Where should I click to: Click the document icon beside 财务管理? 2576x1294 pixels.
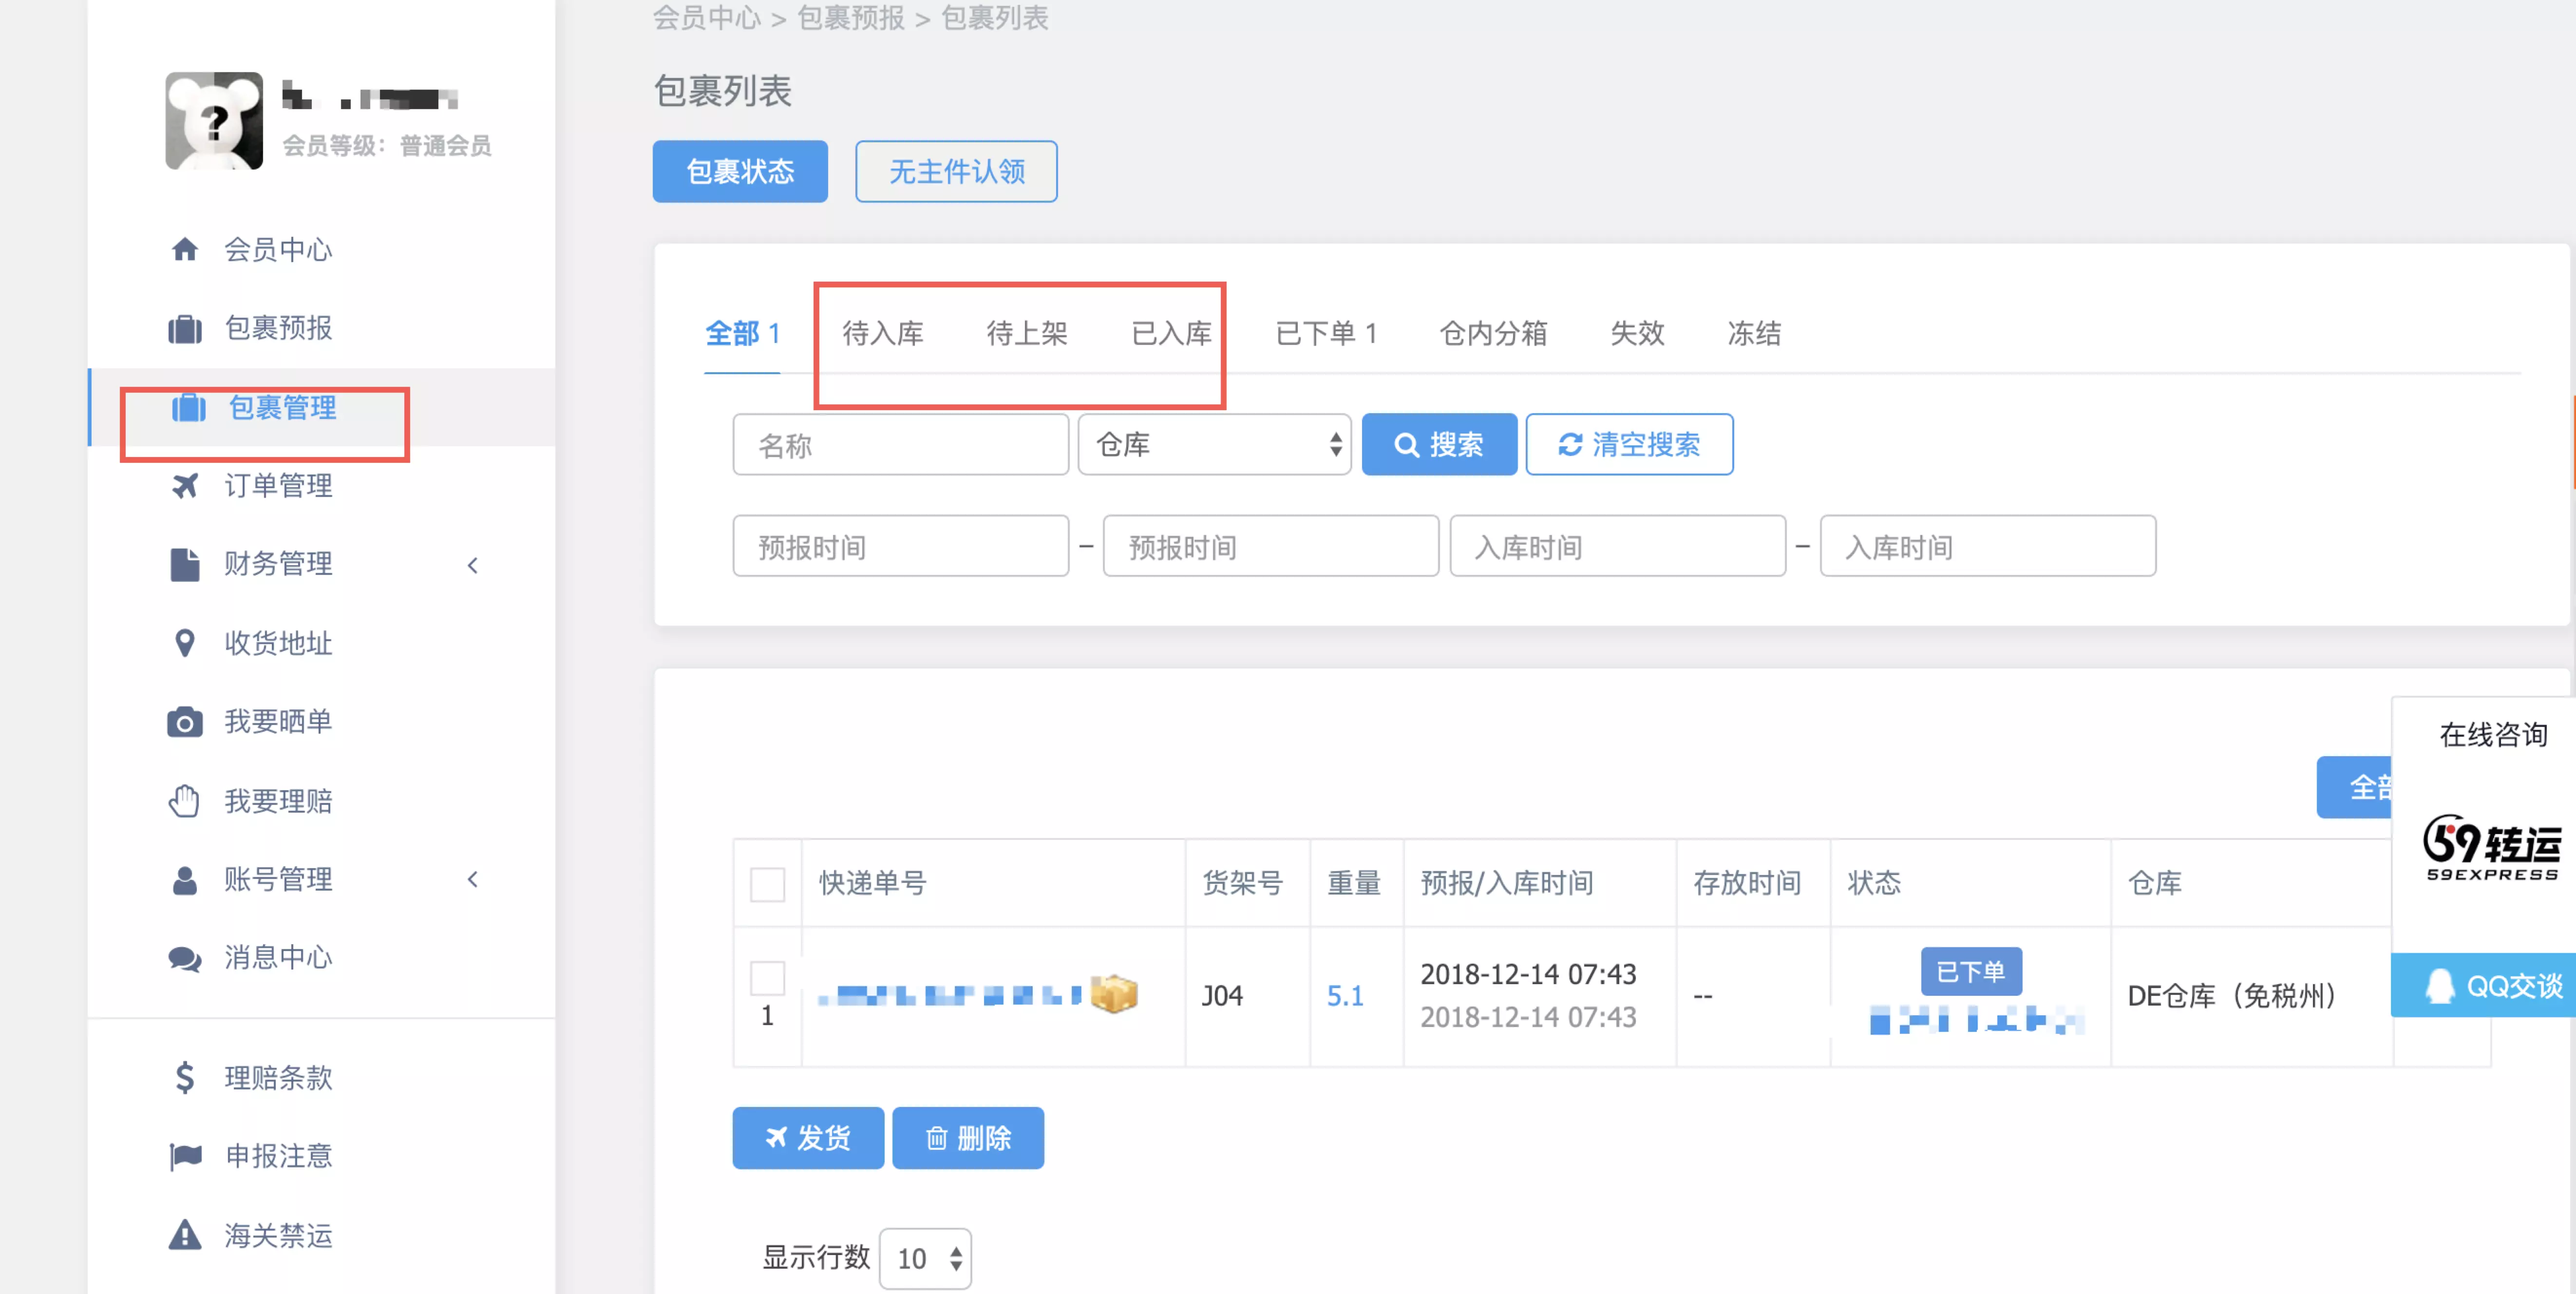coord(185,564)
